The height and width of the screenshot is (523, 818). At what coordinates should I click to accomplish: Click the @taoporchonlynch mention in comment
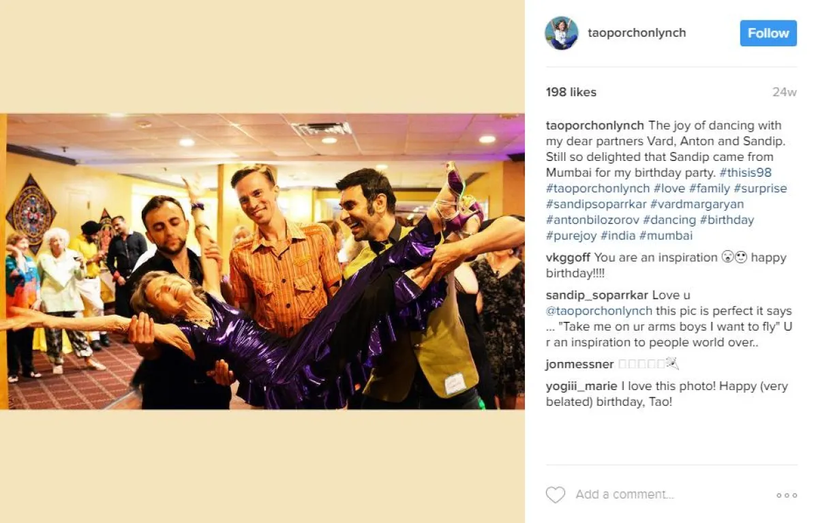tap(599, 311)
